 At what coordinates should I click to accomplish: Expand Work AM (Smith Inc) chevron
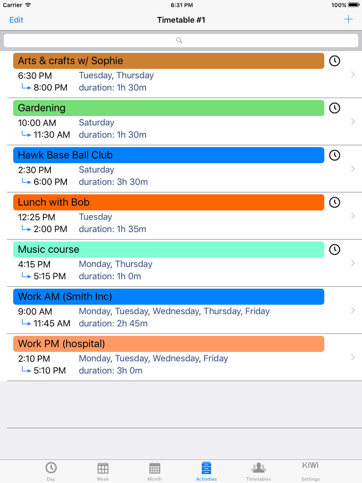point(353,310)
